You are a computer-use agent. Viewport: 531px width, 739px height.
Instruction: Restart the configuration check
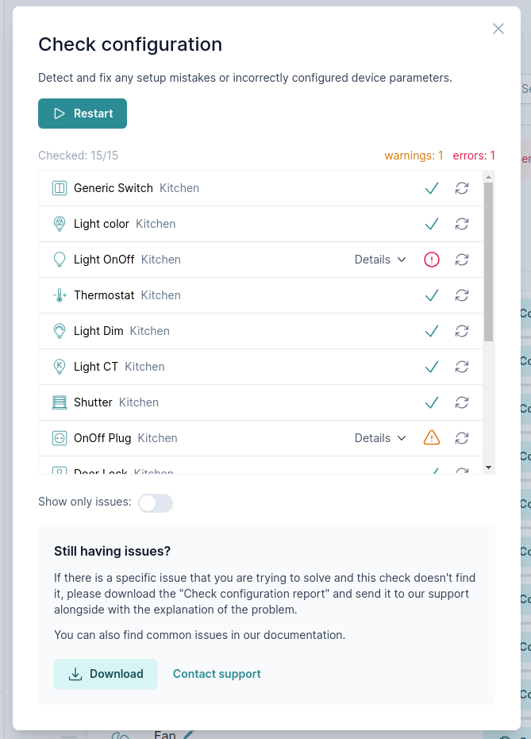[x=83, y=114]
